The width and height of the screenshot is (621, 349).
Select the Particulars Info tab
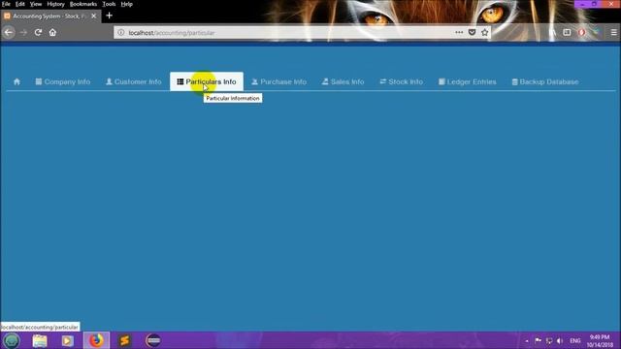(207, 81)
